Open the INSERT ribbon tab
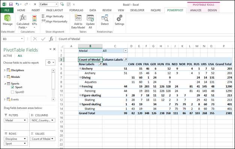This screenshot has height=149, width=235. click(x=36, y=10)
